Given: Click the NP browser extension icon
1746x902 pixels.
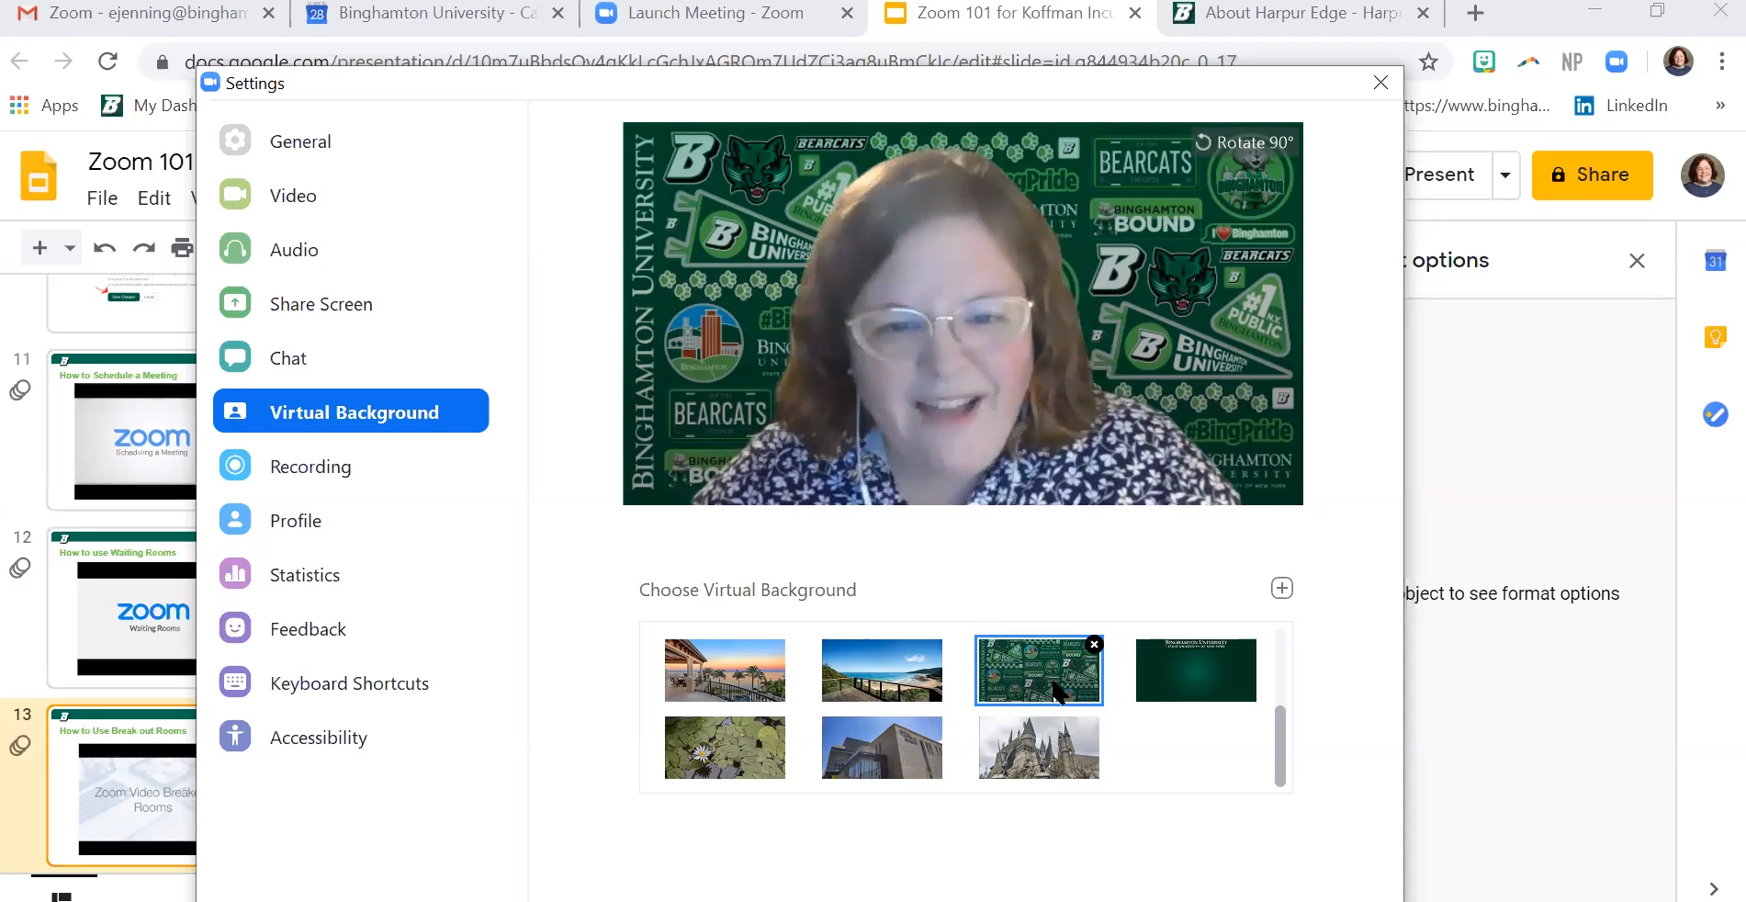Looking at the screenshot, I should pyautogui.click(x=1571, y=62).
